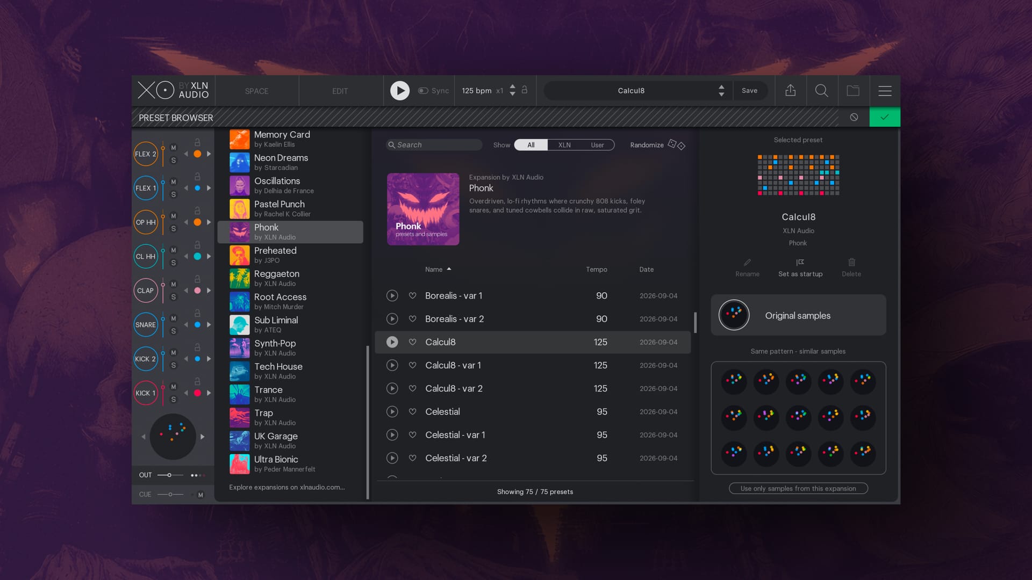
Task: Select the Trap expansion
Action: point(290,417)
